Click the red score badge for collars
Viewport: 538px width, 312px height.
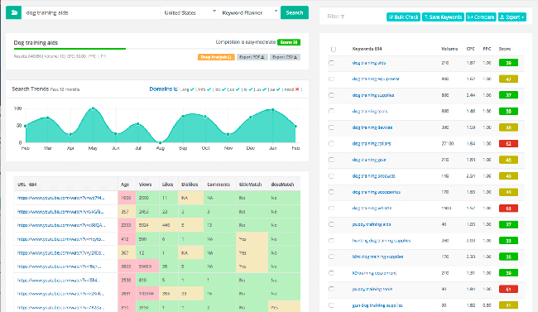[x=508, y=143]
